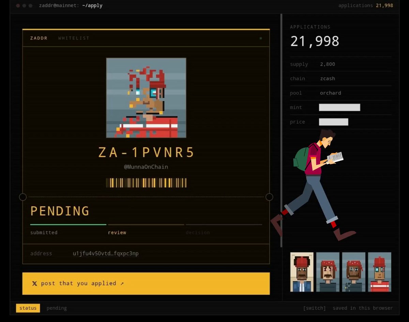The image size is (409, 322).
Task: Select the dimmed "decision" progress step
Action: (198, 233)
